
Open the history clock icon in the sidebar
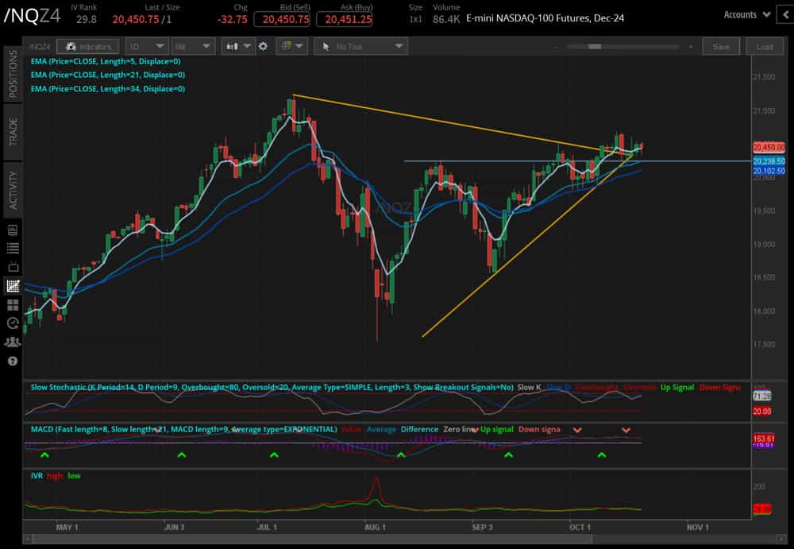11,323
